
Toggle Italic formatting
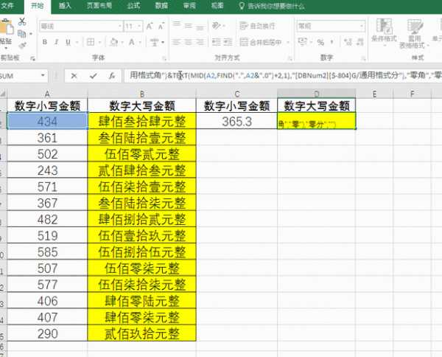pyautogui.click(x=56, y=42)
